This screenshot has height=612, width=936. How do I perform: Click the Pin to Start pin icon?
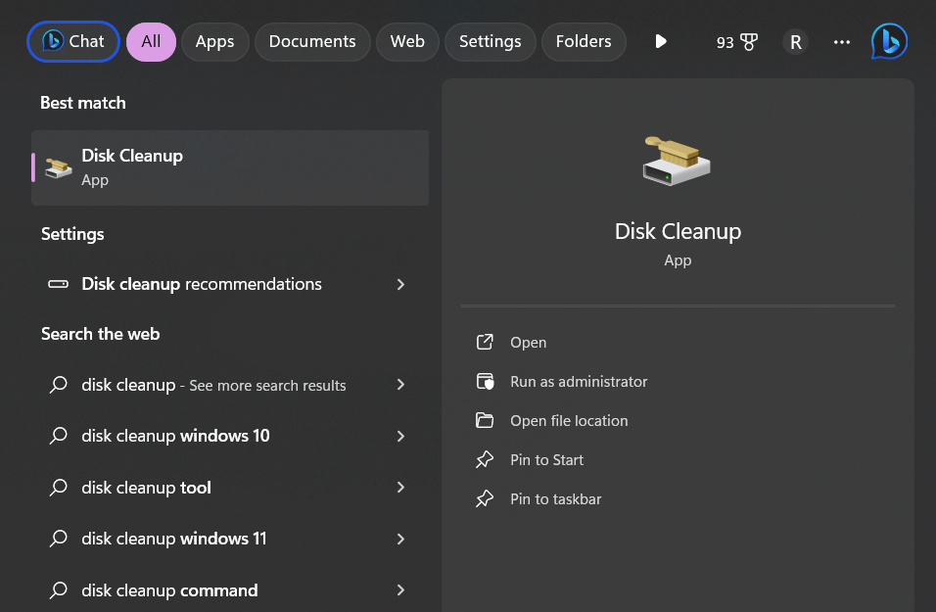point(485,460)
